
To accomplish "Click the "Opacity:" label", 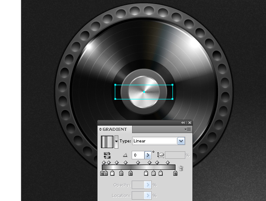I will click(122, 185).
